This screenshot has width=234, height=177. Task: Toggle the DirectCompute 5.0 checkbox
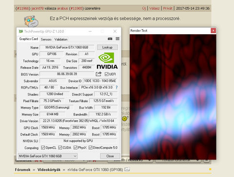[x=91, y=148]
